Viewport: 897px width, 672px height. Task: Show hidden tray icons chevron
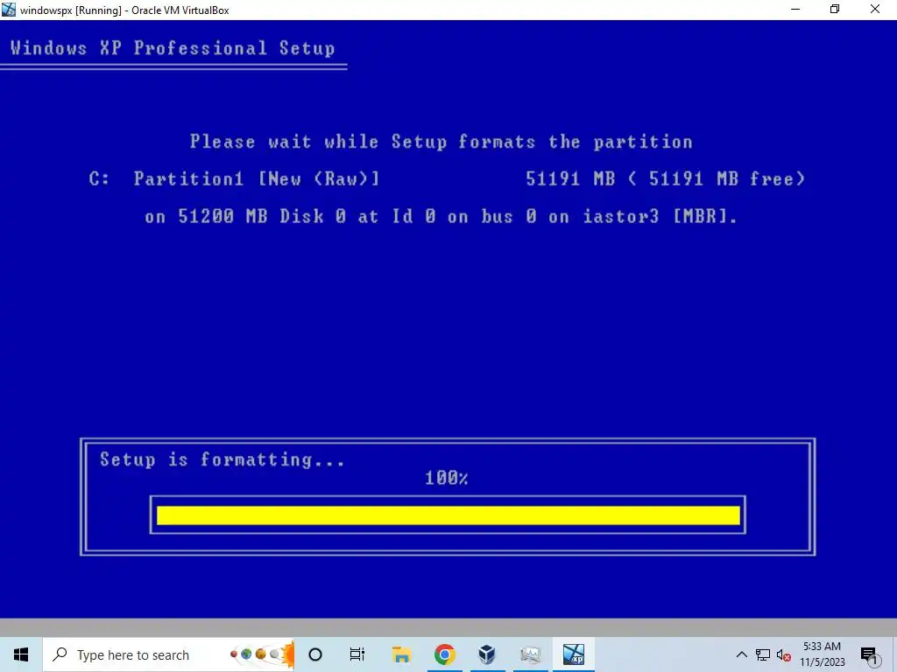tap(741, 654)
